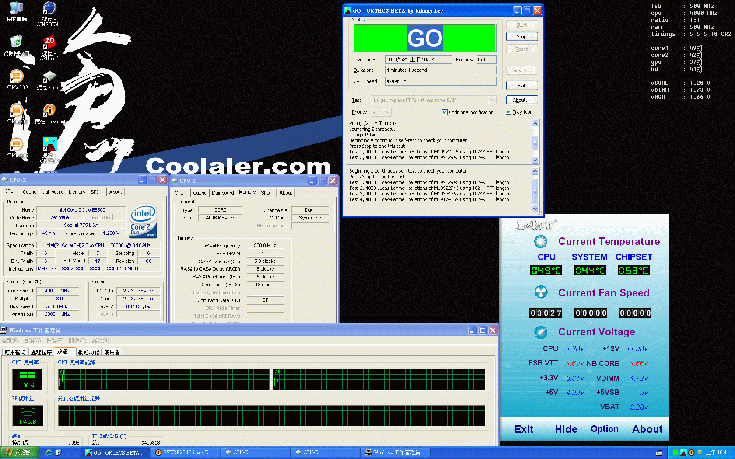Switch to the SPD tab in the right CPU-Z window
The image size is (735, 459).
[x=265, y=193]
